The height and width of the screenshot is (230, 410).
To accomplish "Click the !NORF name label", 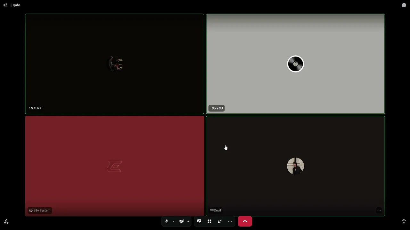I will pyautogui.click(x=36, y=108).
